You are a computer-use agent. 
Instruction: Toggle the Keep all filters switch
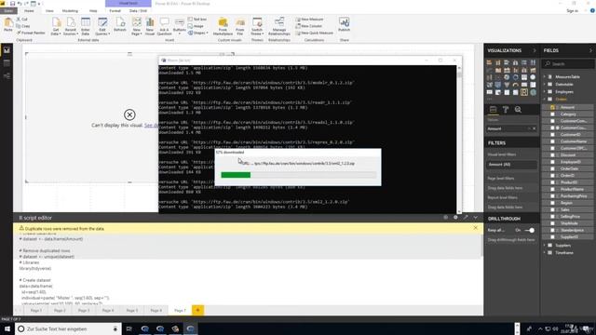click(530, 230)
